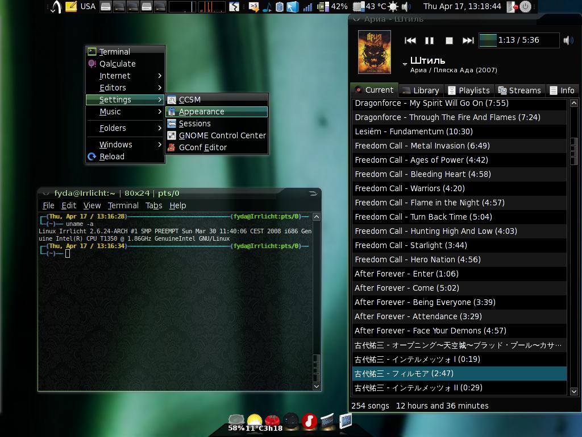Open terminal View menu
Viewport: 582px width, 437px height.
[x=92, y=205]
